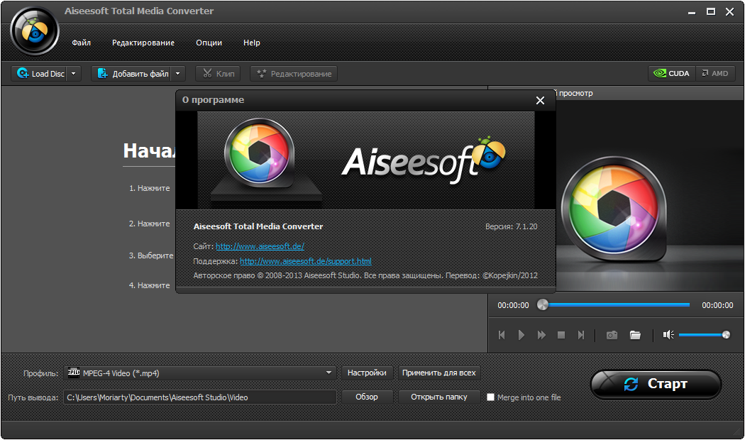Open the Добавить файл dropdown arrow
745x440 pixels.
(178, 74)
